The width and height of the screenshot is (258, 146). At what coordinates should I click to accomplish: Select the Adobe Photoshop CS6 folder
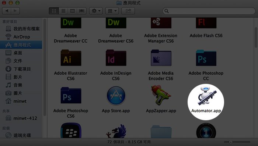(71, 95)
